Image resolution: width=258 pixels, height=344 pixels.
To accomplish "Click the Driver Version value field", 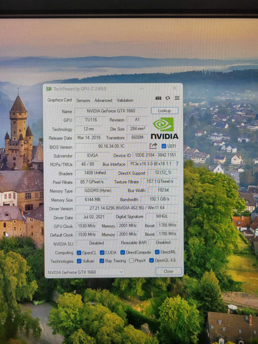I will [127, 208].
